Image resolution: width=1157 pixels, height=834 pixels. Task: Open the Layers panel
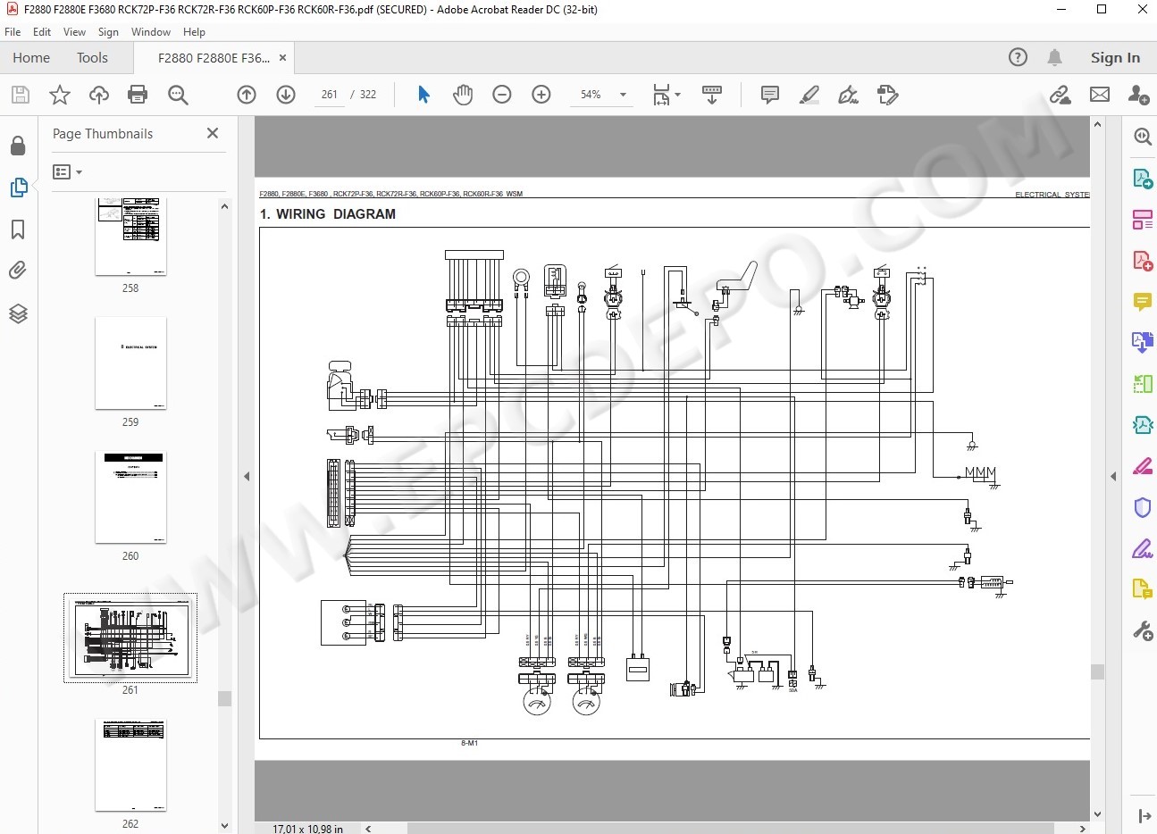coord(18,313)
